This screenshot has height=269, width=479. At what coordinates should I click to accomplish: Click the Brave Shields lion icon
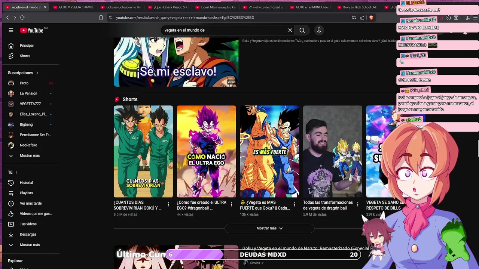click(371, 18)
